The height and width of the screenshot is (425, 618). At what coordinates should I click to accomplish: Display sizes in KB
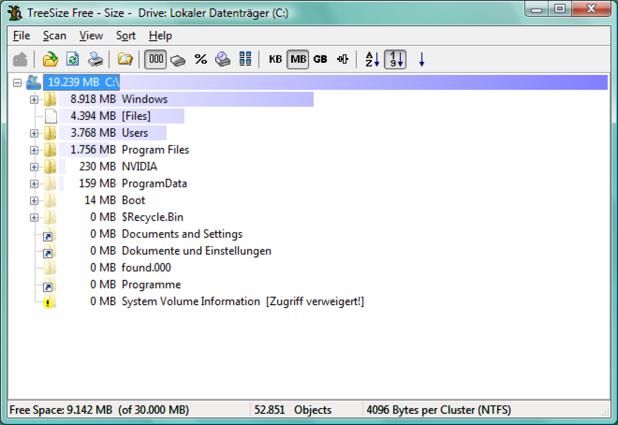(x=275, y=59)
